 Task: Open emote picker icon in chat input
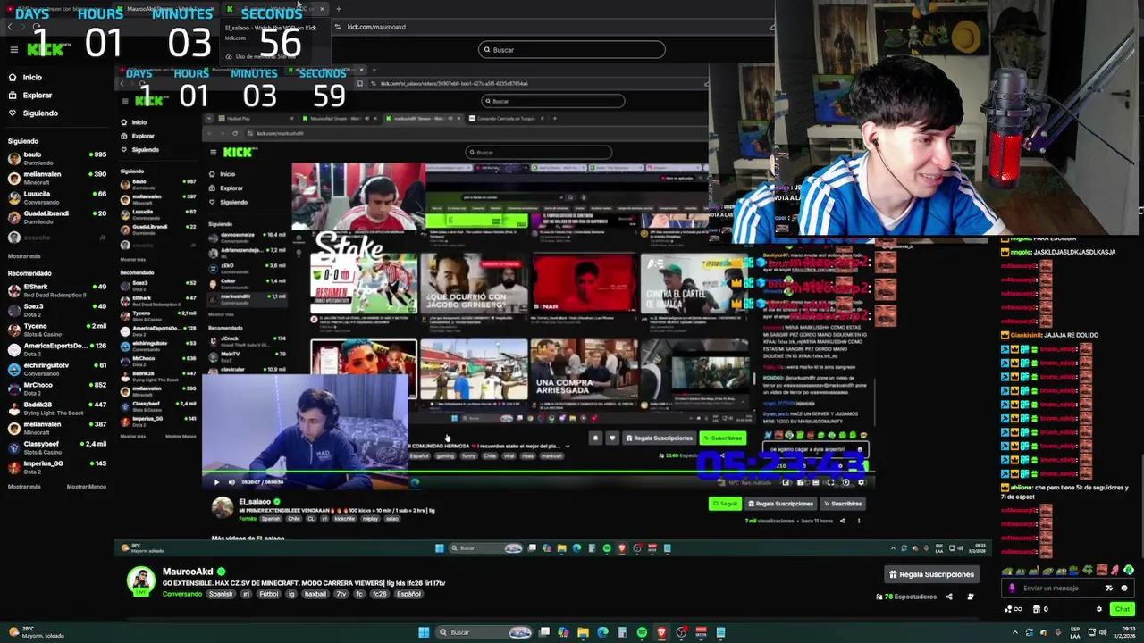tap(1124, 588)
